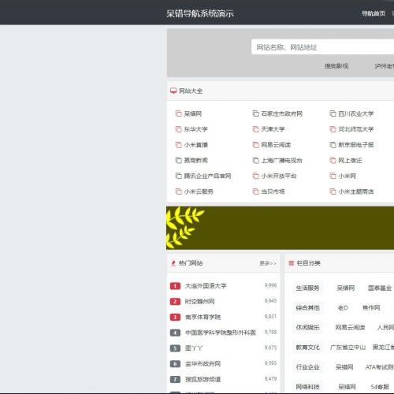
Task: Open the 焦作网 link under 综合其他
Action: point(371,308)
